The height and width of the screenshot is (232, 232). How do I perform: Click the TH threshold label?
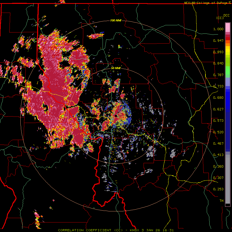pyautogui.click(x=221, y=201)
